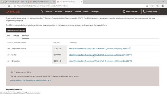Switch to the macOS downloads tab
167x94 pixels.
[16, 36]
